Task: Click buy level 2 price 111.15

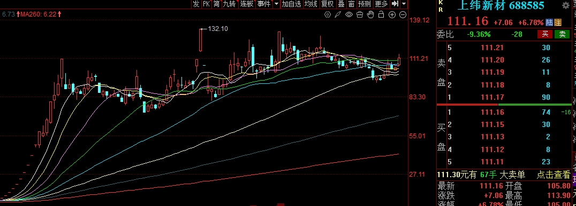Action: pos(492,125)
